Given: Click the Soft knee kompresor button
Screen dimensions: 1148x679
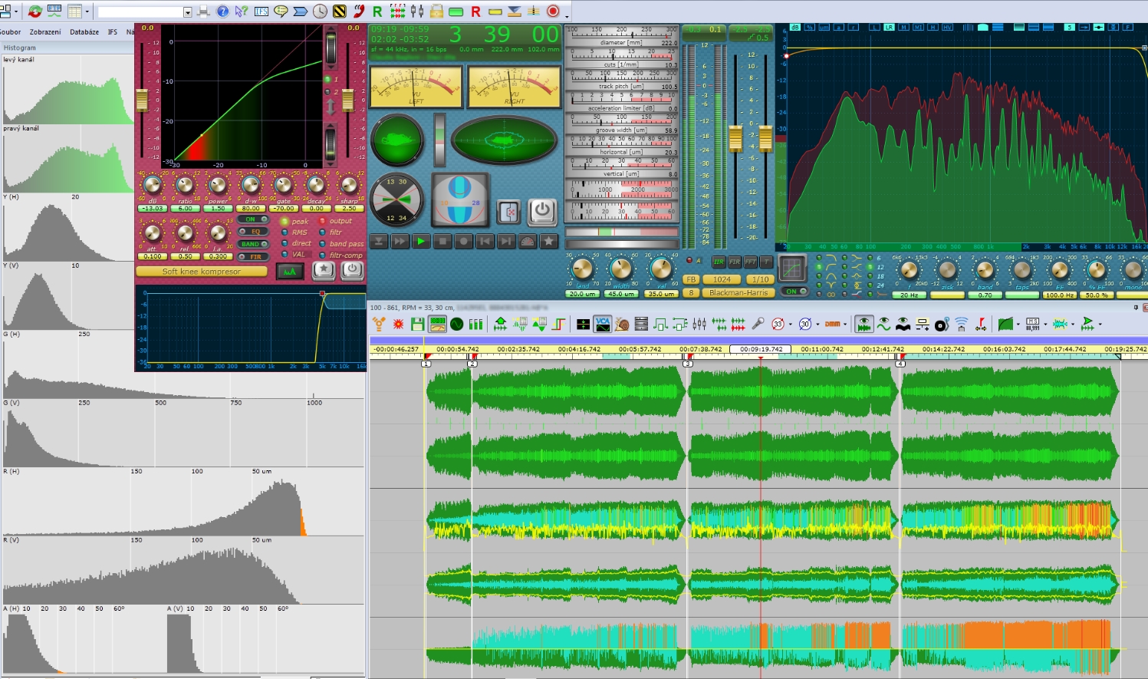Looking at the screenshot, I should click(202, 272).
